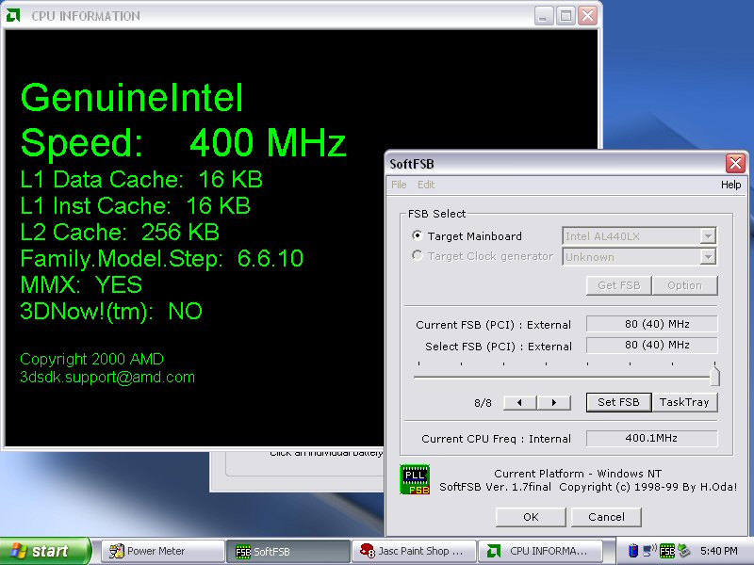Click the Select FSB (PCI) value field

[x=652, y=345]
